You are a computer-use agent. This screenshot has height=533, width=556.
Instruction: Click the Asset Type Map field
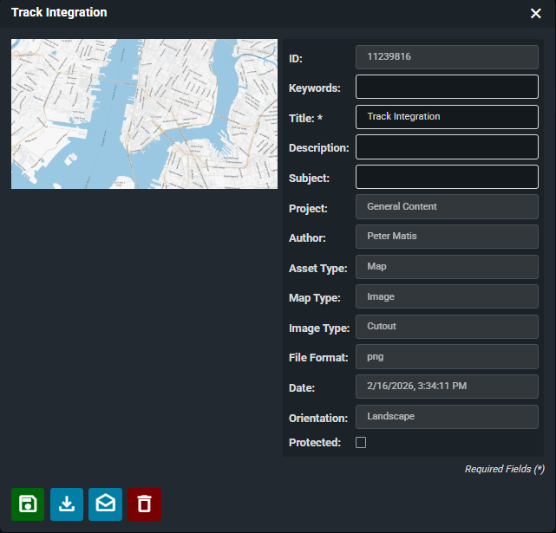[447, 267]
